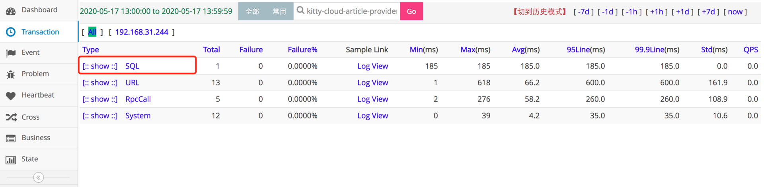Open the State bar chart icon

11,160
